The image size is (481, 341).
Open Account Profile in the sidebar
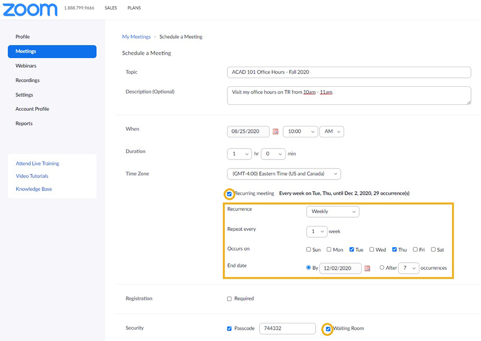32,109
